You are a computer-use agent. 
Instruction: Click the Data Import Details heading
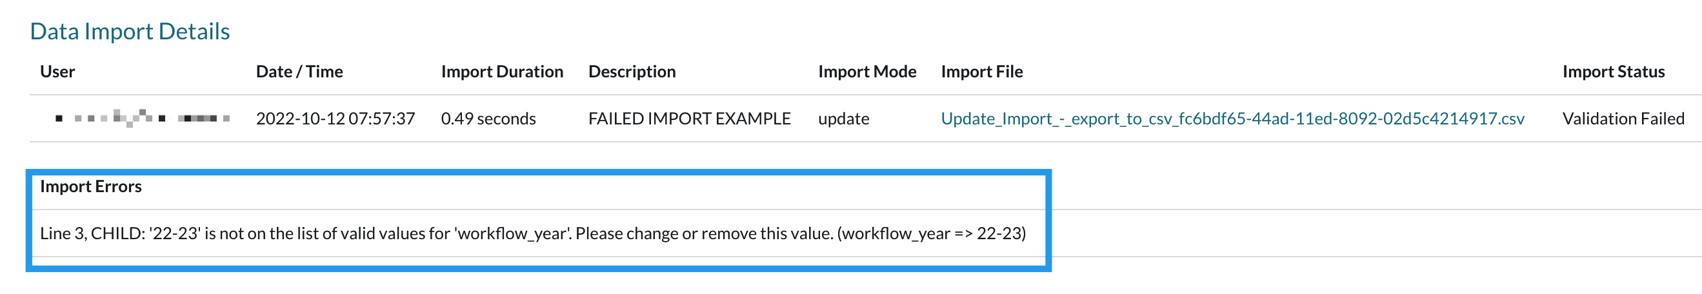pyautogui.click(x=130, y=32)
